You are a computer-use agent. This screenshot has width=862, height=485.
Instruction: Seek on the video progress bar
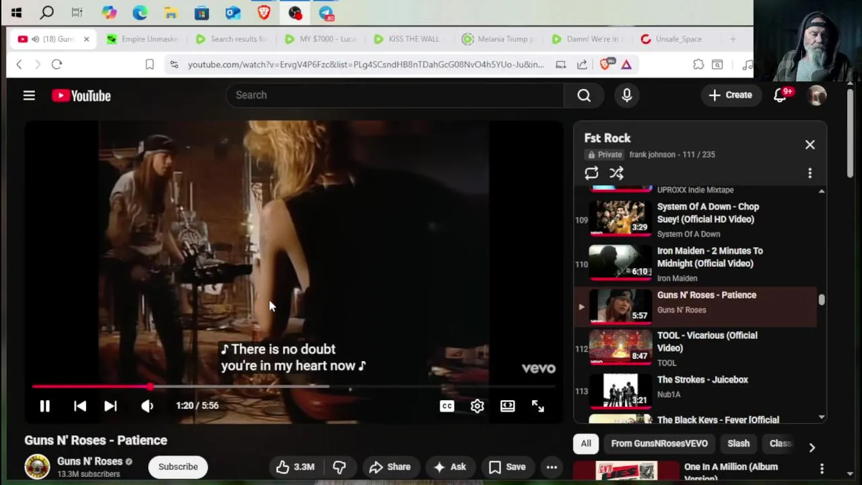point(294,387)
